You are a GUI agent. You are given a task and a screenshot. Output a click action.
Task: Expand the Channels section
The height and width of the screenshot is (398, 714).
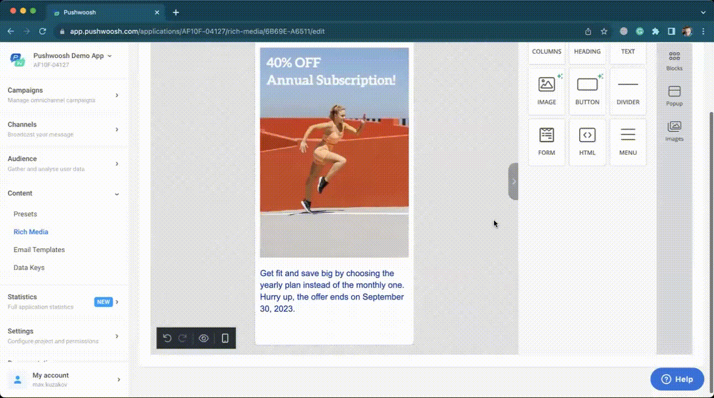click(64, 129)
